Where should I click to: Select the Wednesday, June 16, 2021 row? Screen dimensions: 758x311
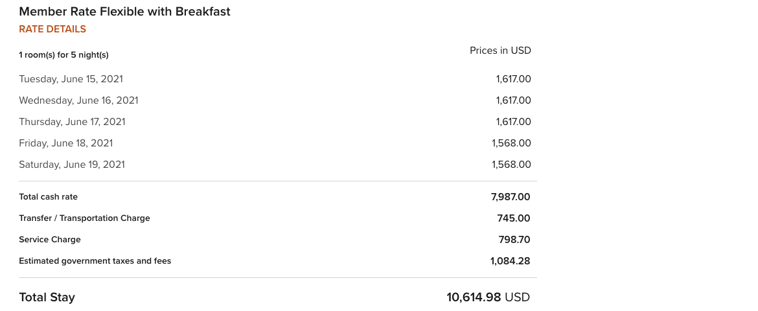[275, 100]
